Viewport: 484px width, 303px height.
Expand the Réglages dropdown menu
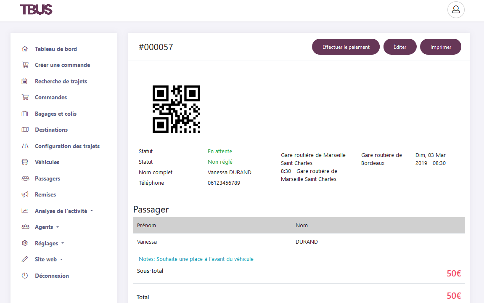click(49, 243)
